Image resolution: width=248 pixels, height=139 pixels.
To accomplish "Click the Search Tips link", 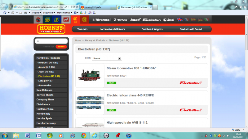I will [49, 47].
